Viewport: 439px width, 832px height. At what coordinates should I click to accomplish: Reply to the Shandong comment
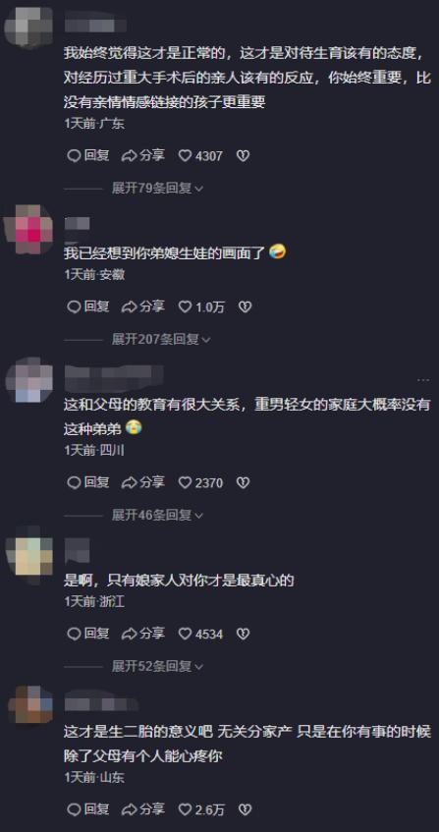tap(89, 809)
